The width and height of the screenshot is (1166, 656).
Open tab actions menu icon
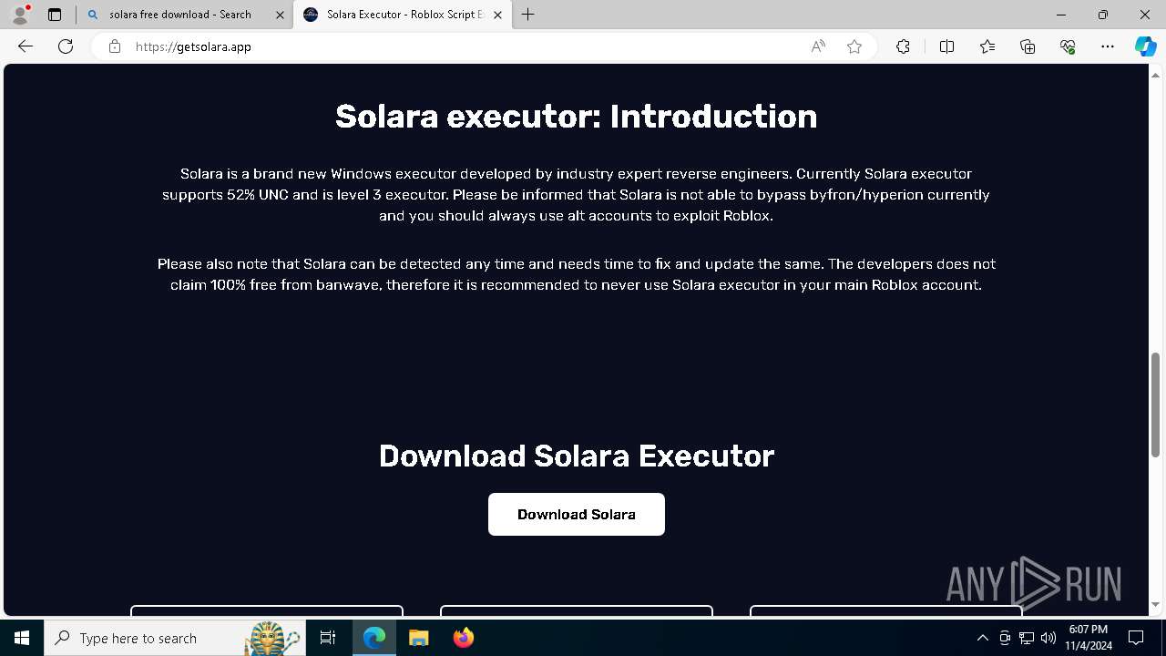(55, 15)
